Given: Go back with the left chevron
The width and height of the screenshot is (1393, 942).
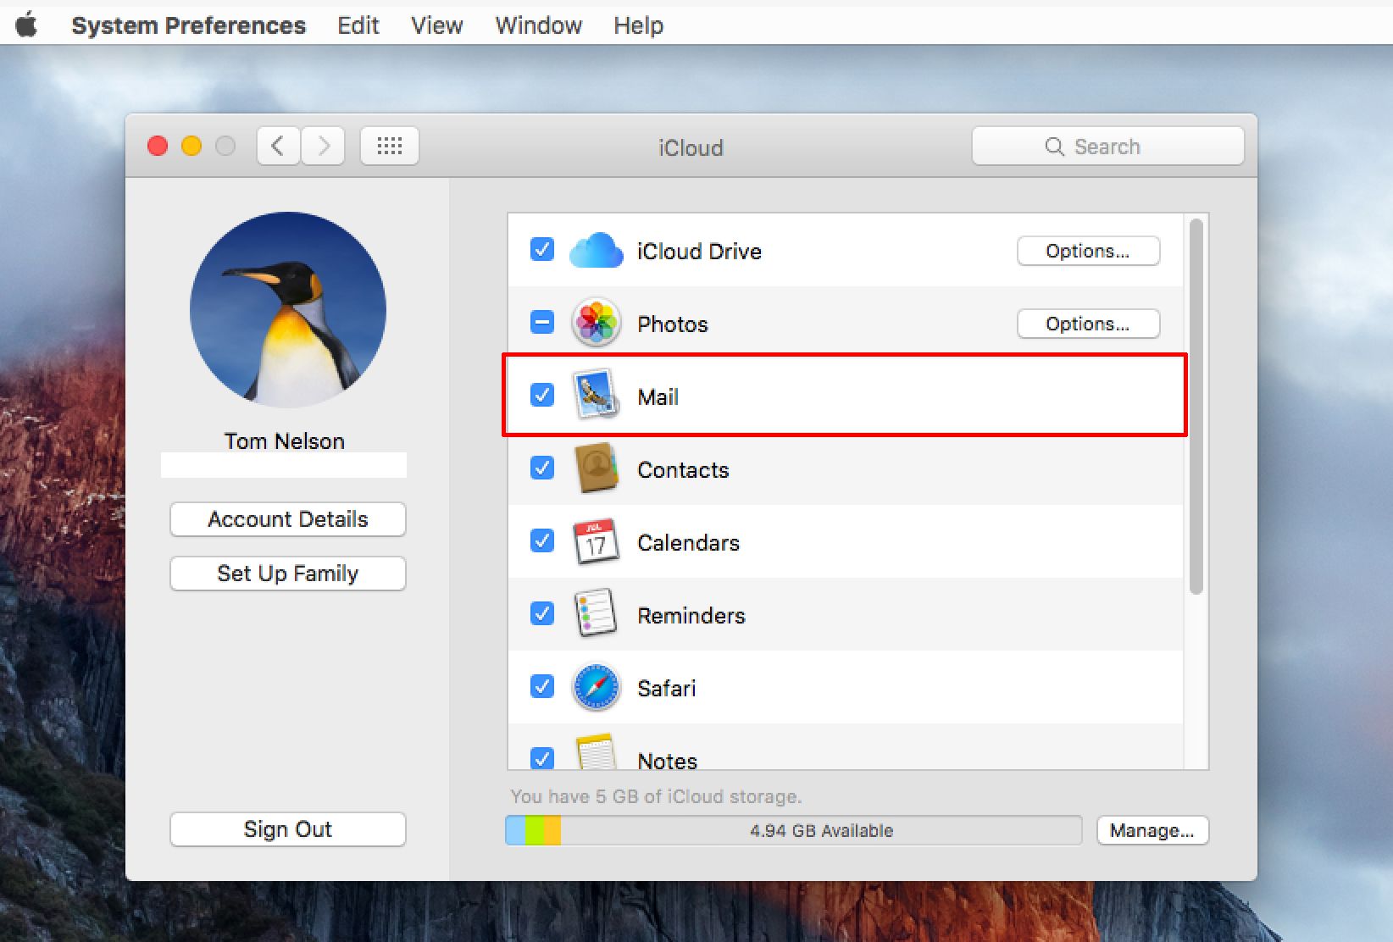Looking at the screenshot, I should pos(278,147).
